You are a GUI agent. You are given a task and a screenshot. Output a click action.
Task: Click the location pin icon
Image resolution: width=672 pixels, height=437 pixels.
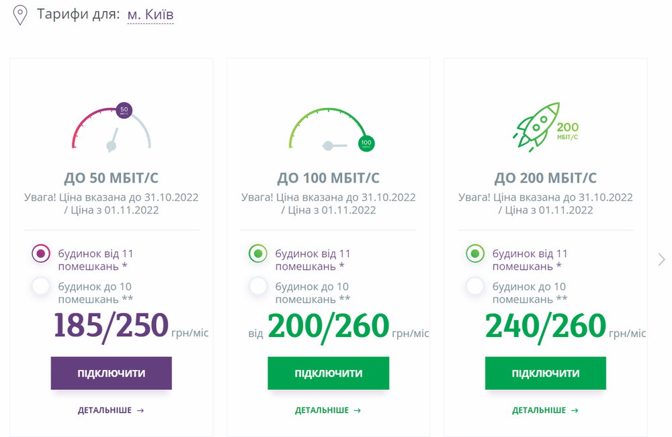[21, 15]
